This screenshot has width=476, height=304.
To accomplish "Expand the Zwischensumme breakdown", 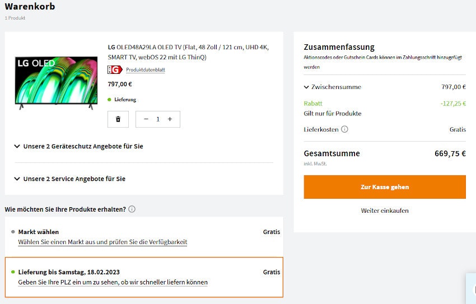I will point(306,87).
